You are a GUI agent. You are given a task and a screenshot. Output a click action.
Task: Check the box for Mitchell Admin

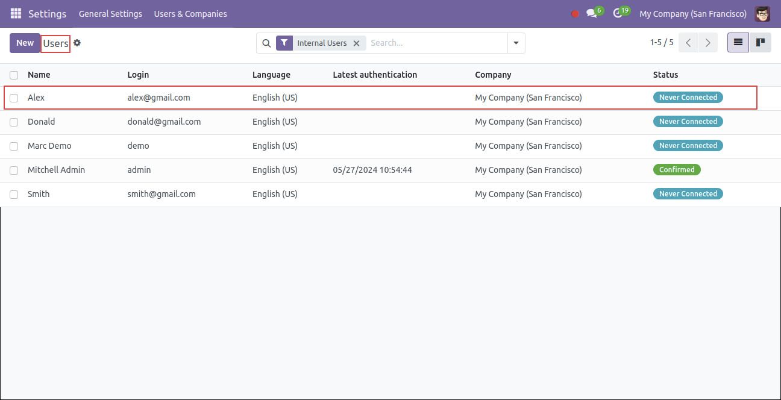pos(14,170)
